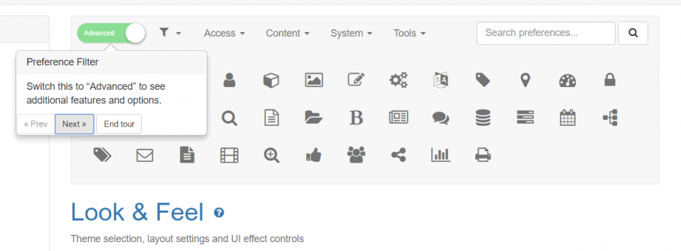Open the System menu

351,33
